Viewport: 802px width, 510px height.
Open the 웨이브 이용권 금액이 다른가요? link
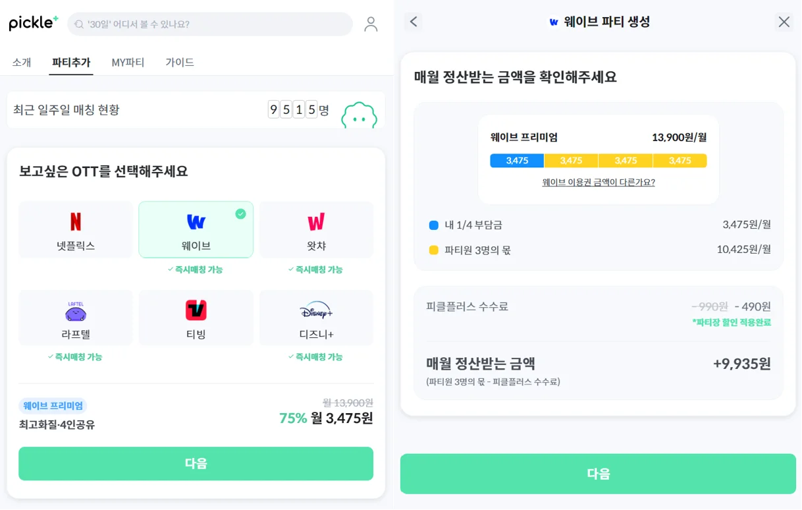tap(599, 183)
